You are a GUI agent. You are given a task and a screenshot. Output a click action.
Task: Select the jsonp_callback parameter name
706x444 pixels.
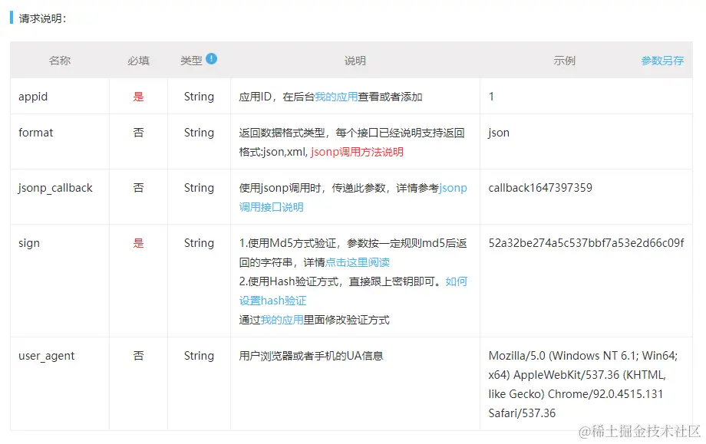click(x=55, y=188)
